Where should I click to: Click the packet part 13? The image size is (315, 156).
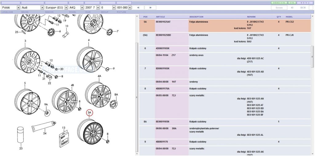[64, 139]
